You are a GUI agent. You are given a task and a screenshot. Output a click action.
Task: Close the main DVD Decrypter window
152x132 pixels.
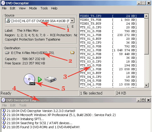148,3
